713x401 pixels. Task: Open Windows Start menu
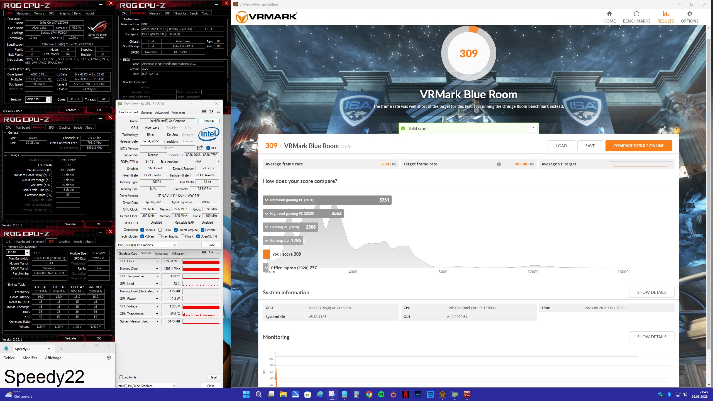click(246, 394)
